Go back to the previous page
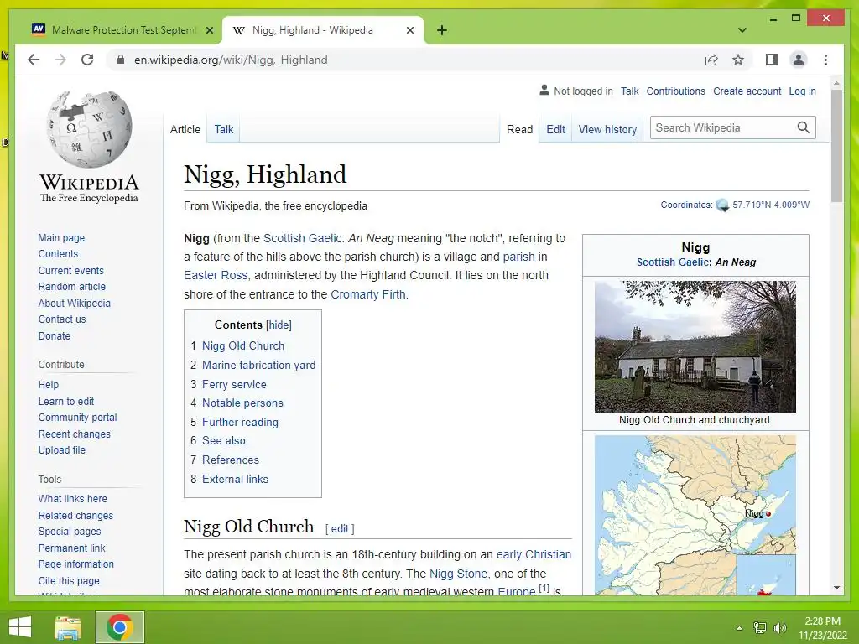 (34, 60)
